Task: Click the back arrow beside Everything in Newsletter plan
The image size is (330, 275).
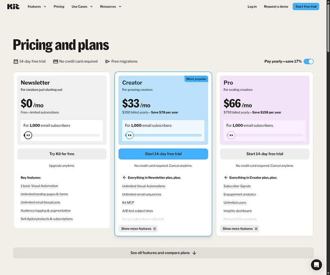Action: click(124, 177)
